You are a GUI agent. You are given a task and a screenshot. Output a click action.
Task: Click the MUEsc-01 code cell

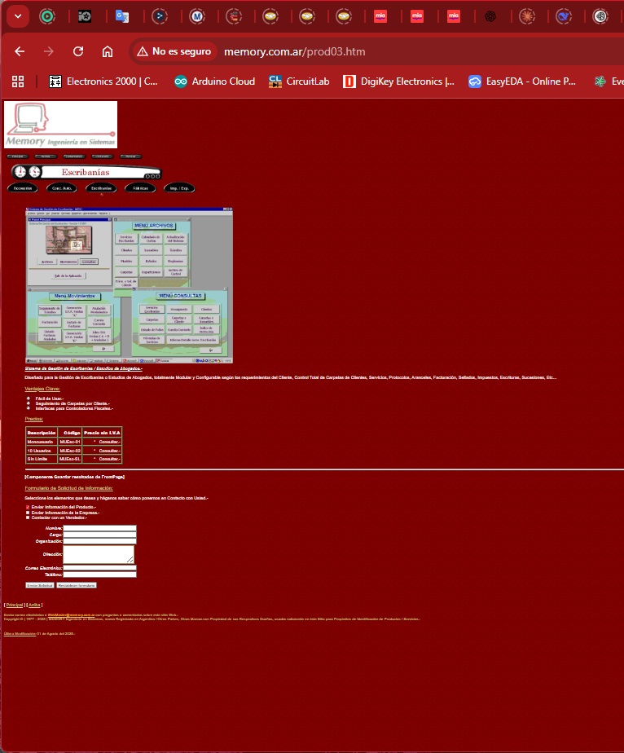point(70,442)
